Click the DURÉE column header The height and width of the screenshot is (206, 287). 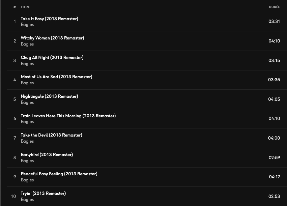tap(274, 7)
